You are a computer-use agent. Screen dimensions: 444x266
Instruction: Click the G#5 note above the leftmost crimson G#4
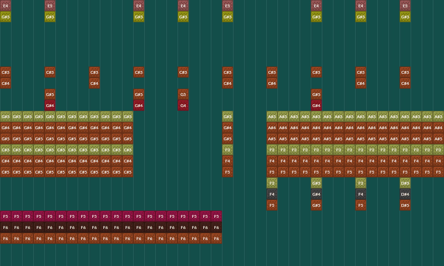(x=50, y=94)
